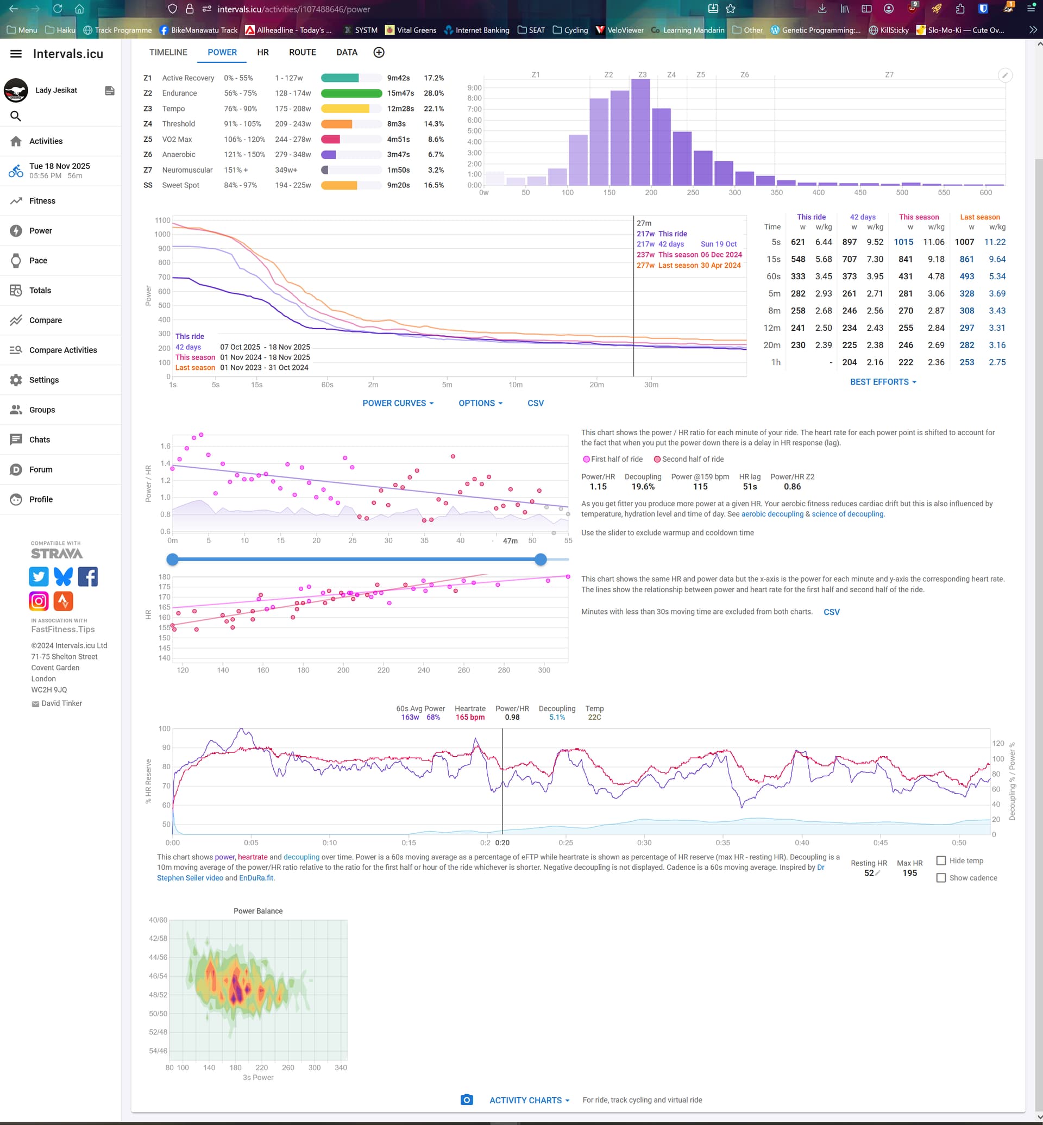
Task: Edit resting HR with pencil icon
Action: click(878, 873)
